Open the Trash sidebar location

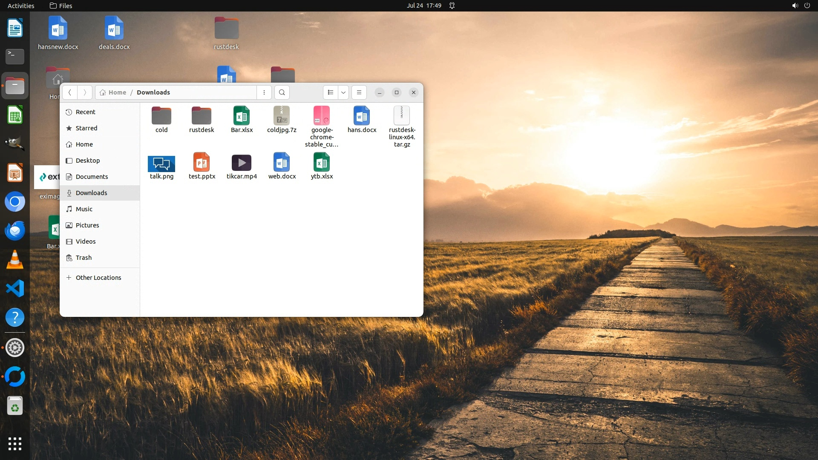coord(84,258)
